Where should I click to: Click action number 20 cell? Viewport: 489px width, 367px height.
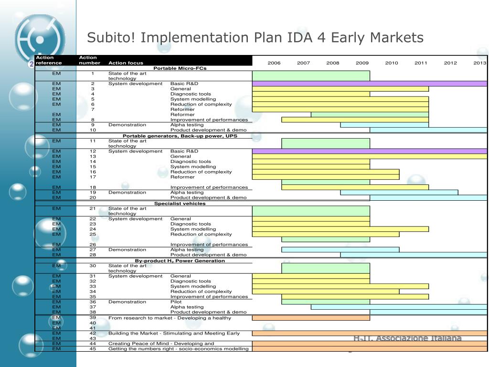[93, 197]
